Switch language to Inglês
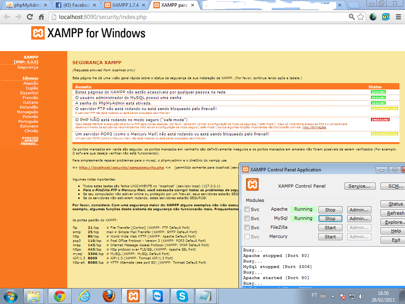 click(32, 88)
